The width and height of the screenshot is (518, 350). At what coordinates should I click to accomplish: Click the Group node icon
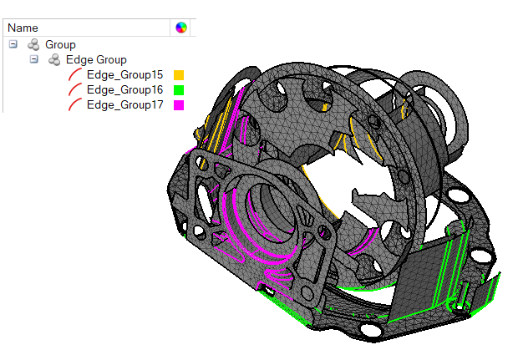tap(33, 44)
